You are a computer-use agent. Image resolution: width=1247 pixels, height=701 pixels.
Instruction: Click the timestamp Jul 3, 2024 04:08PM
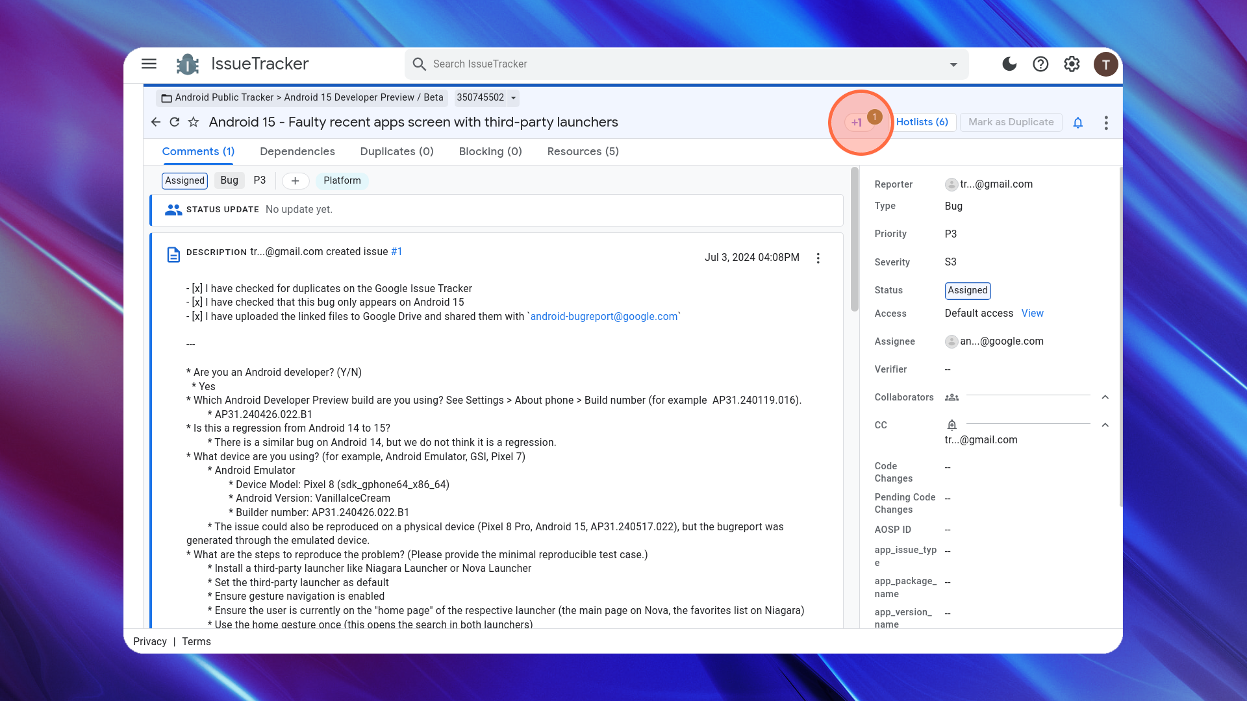click(752, 258)
